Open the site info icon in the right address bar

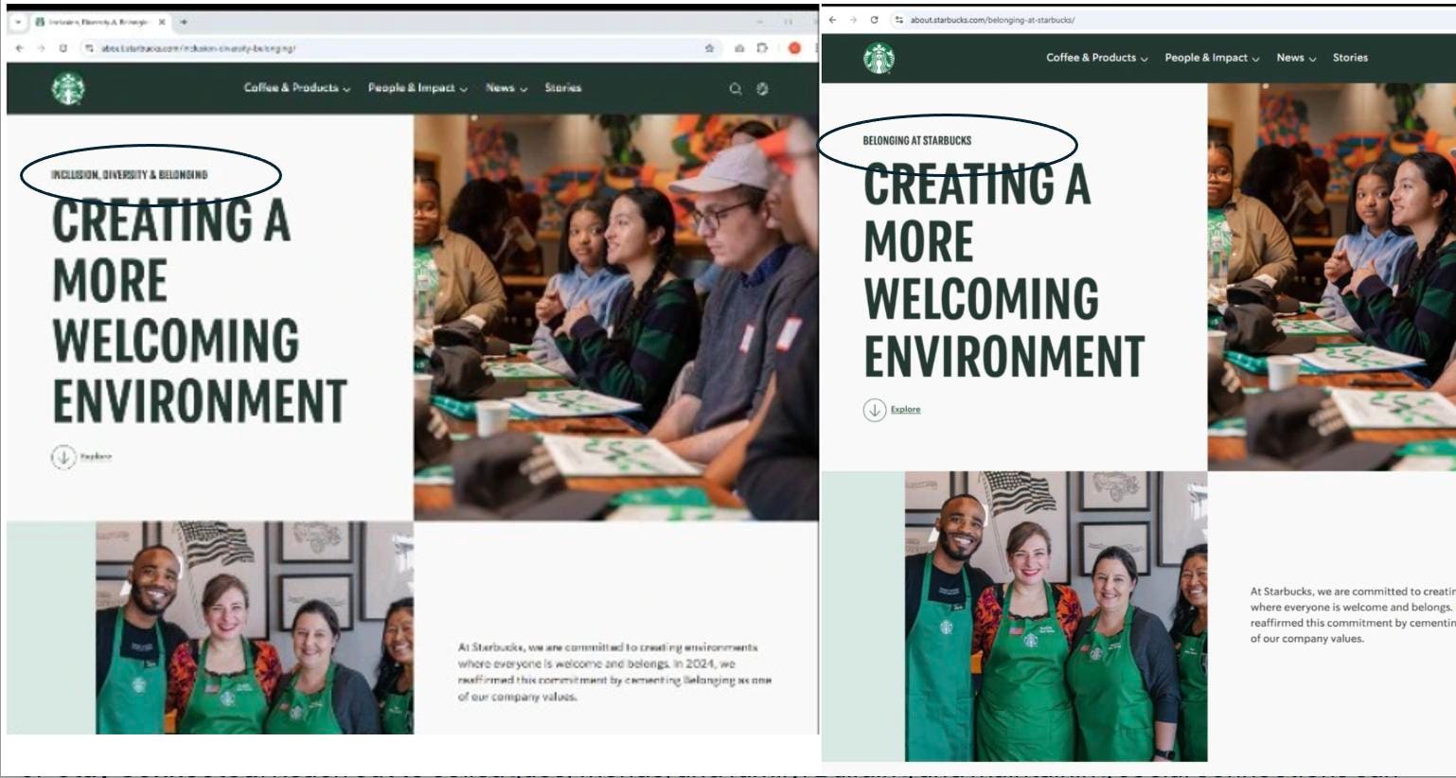pyautogui.click(x=898, y=20)
